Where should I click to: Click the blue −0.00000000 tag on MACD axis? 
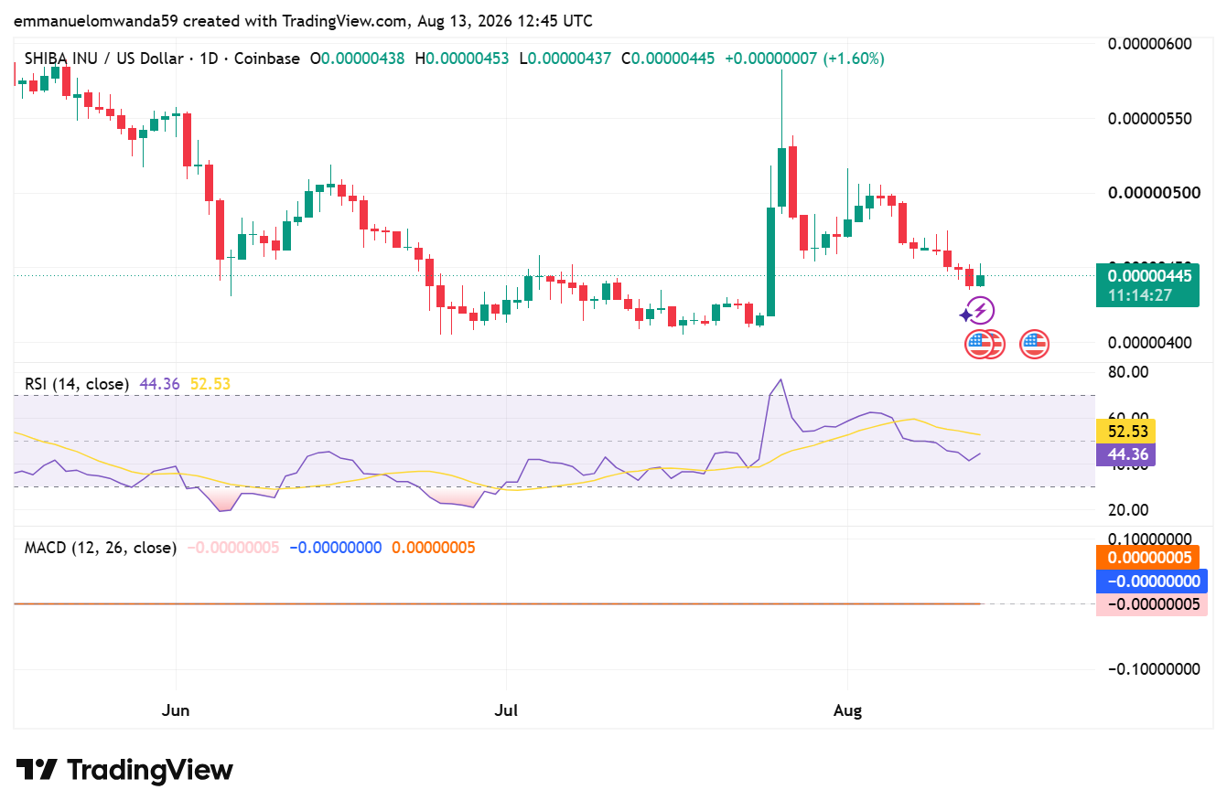(1152, 581)
